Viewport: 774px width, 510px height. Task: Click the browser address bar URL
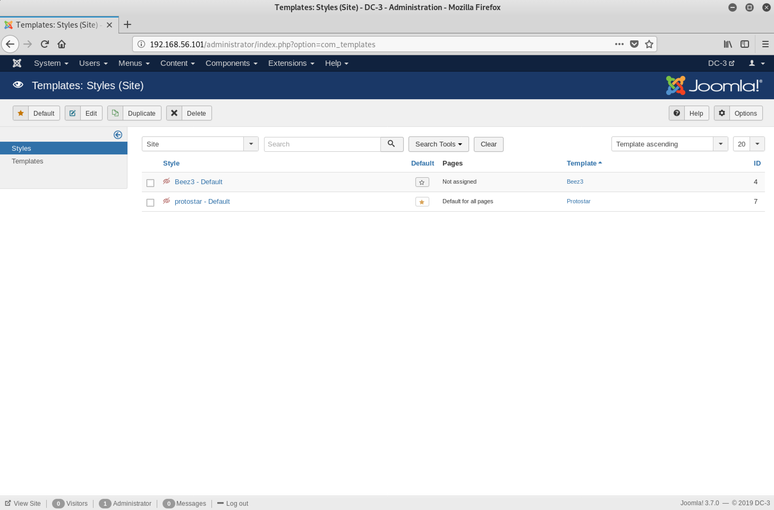point(262,44)
